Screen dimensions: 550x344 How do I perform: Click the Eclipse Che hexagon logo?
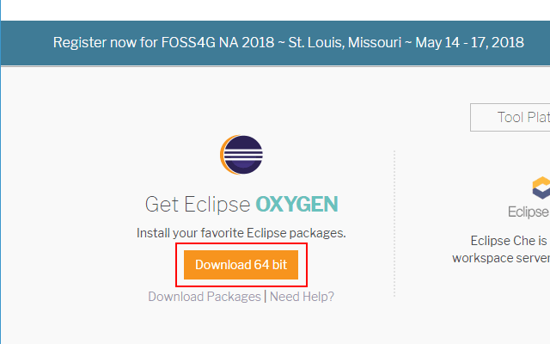pos(541,187)
